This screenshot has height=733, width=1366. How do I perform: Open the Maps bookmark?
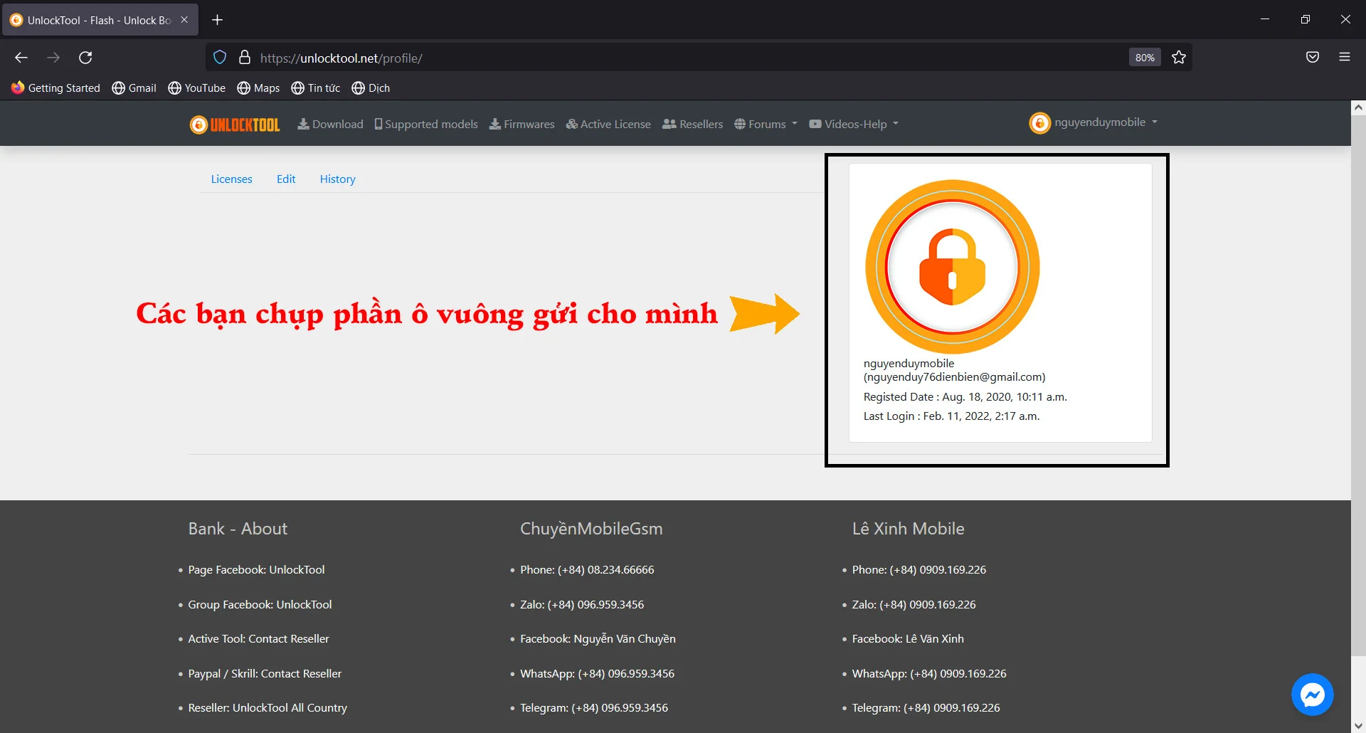point(258,88)
